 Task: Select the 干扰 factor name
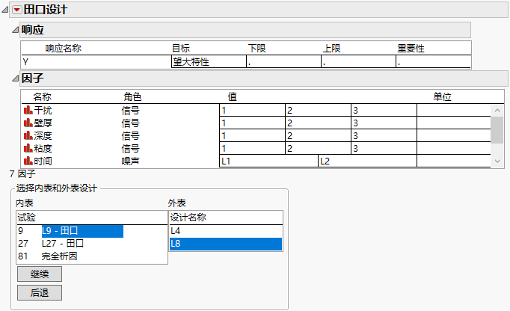point(43,111)
